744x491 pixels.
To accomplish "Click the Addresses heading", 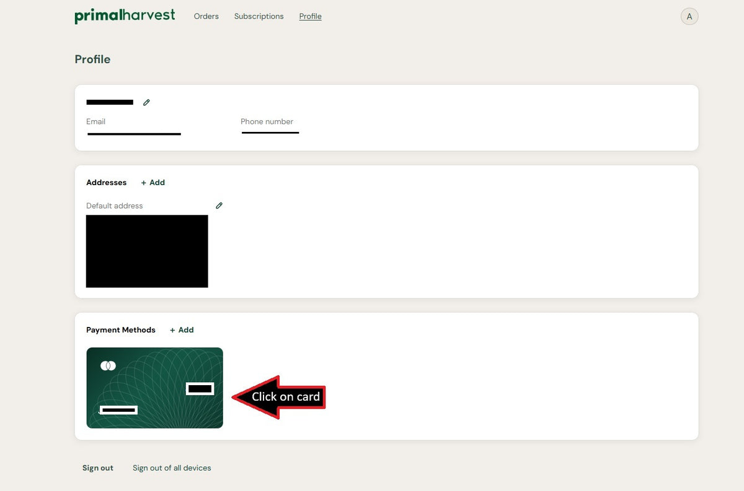I will pos(106,183).
